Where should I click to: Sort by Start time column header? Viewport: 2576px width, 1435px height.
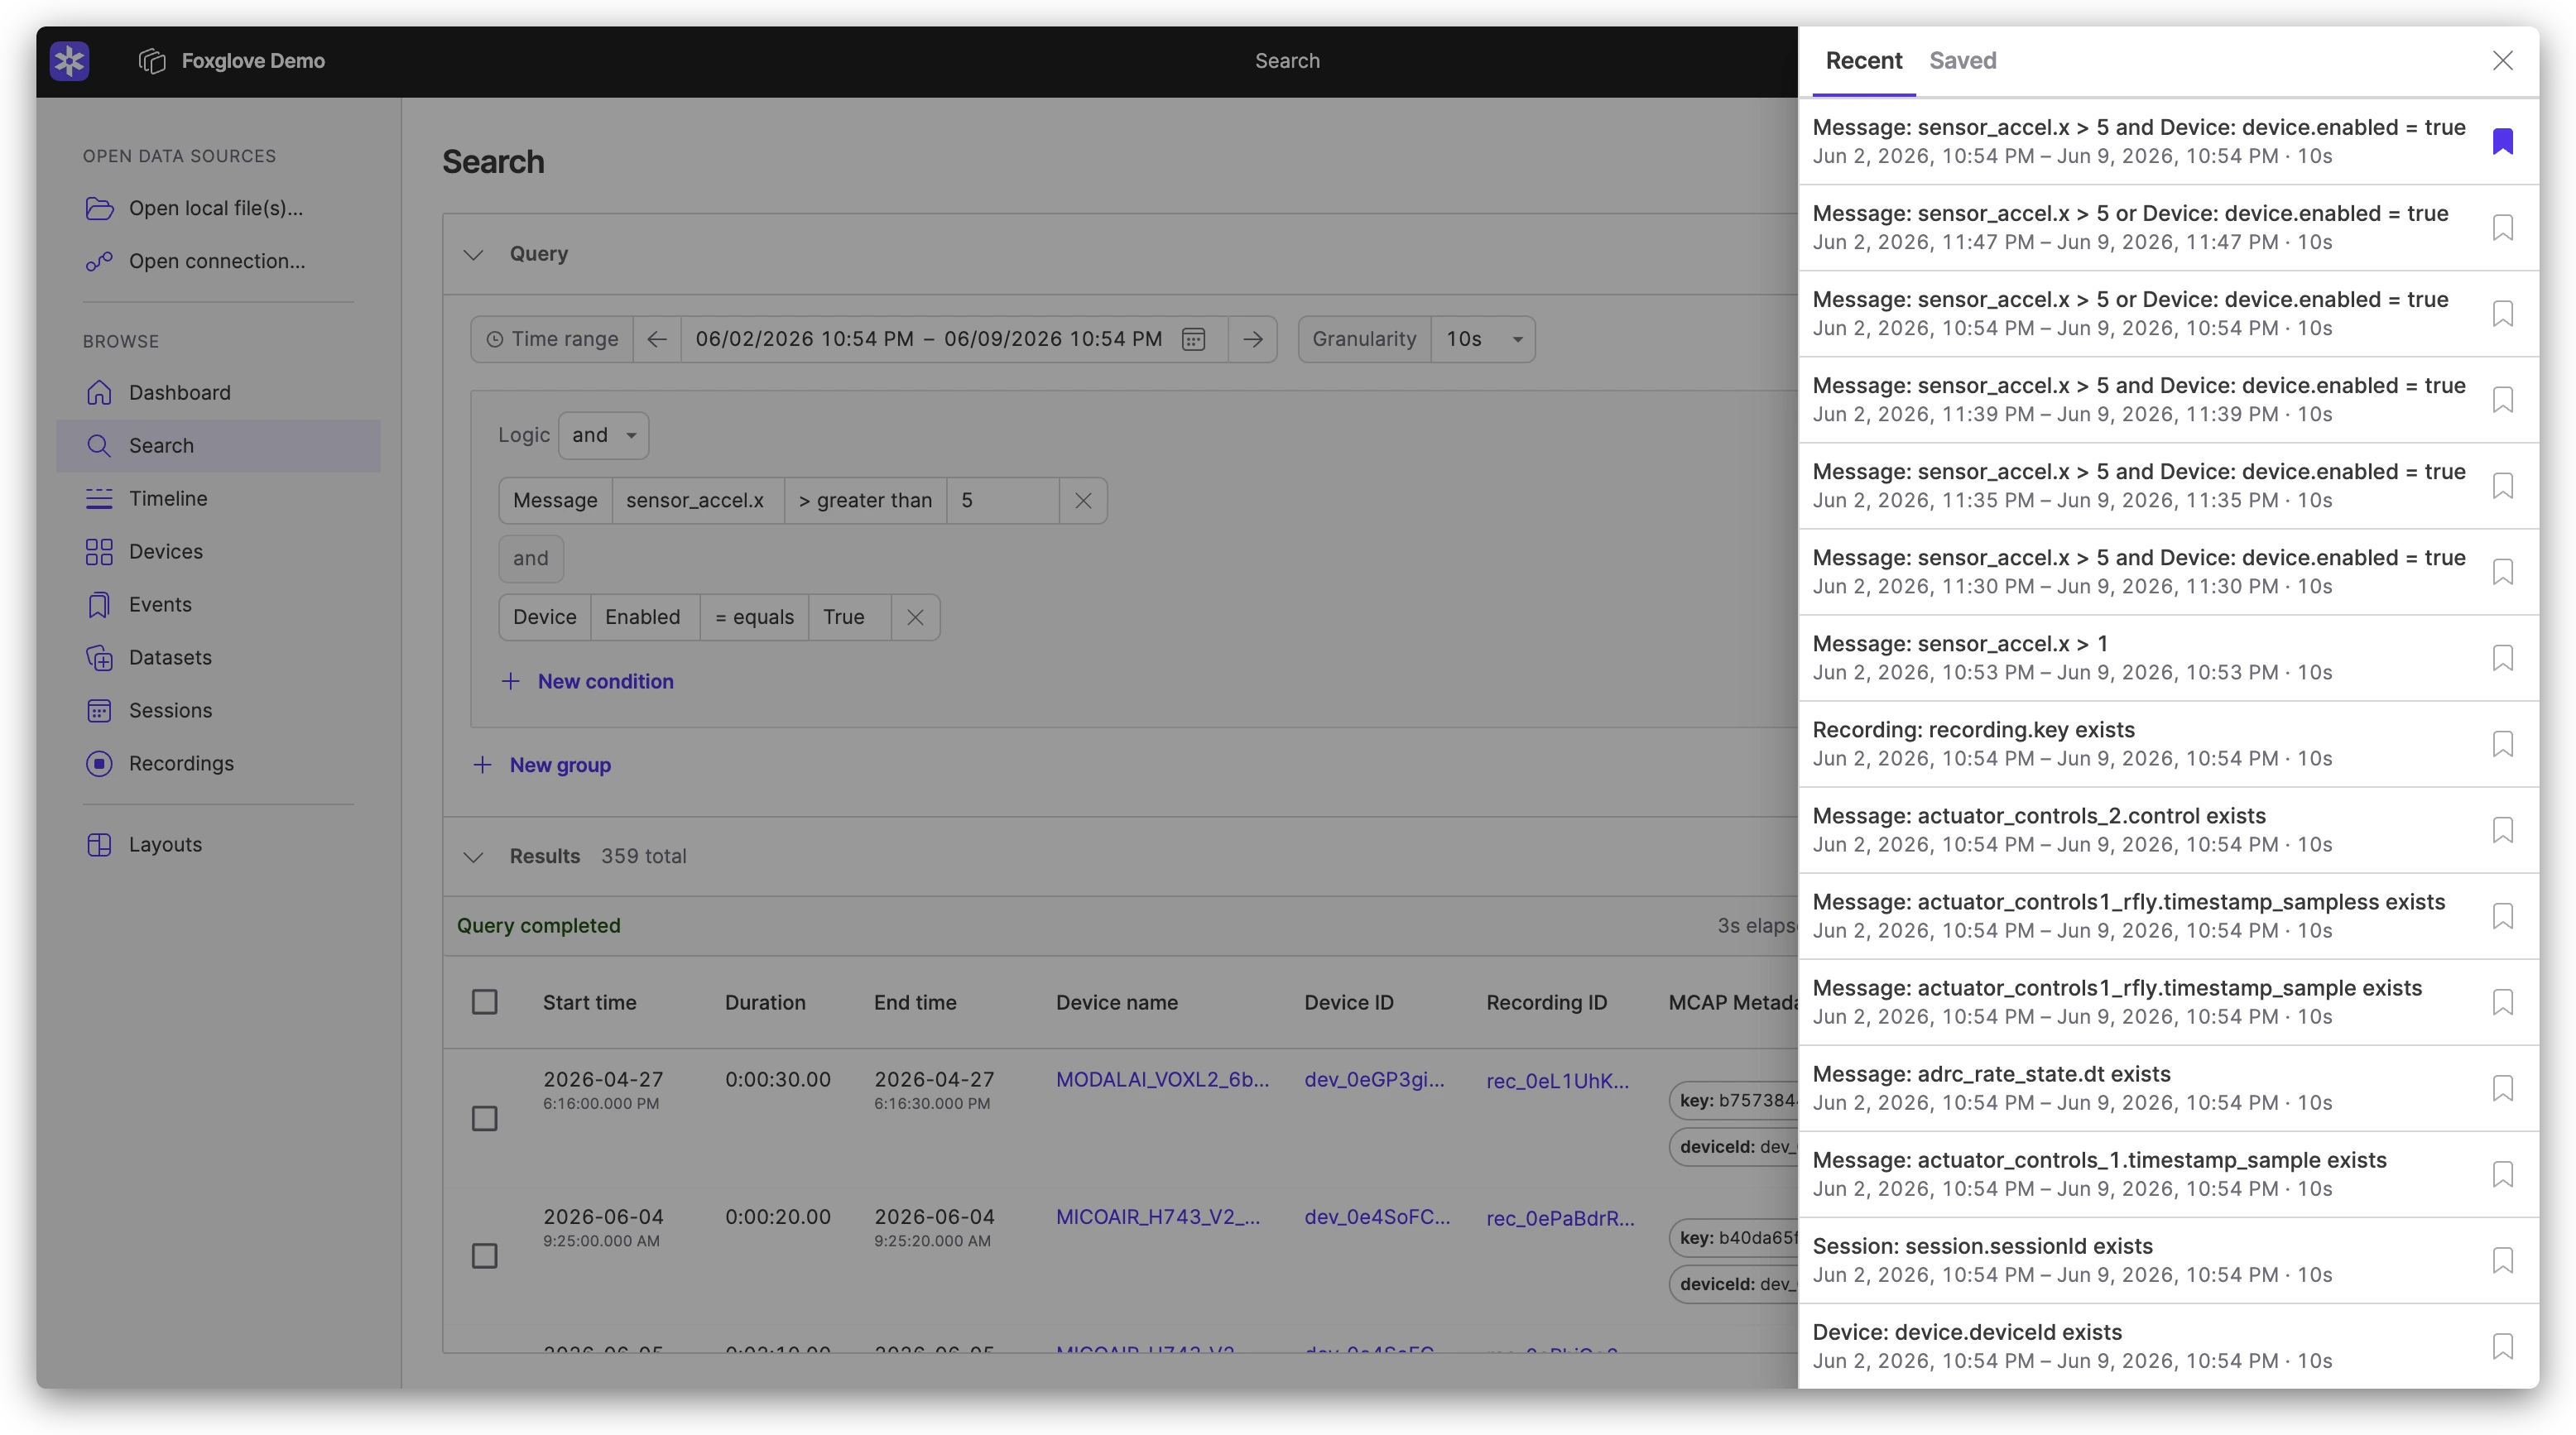pyautogui.click(x=589, y=1002)
